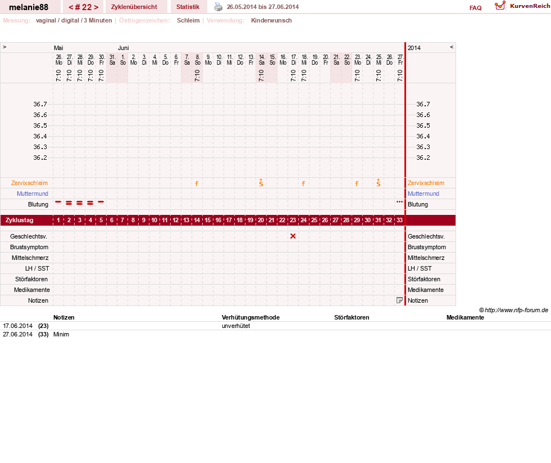The image size is (551, 463).
Task: Collapse chart with the < arrow beside 2014
Action: point(452,47)
